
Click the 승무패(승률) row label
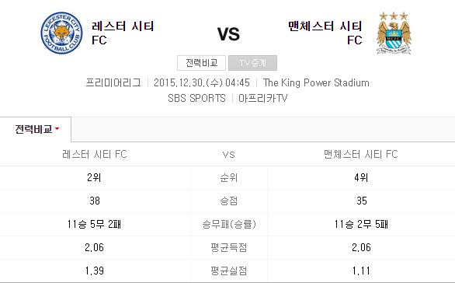pyautogui.click(x=229, y=225)
